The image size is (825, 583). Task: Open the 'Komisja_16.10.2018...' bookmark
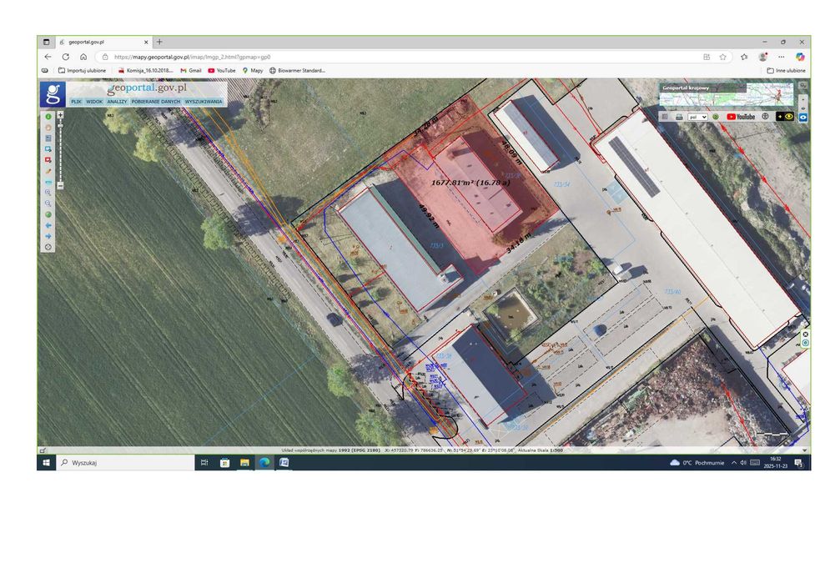point(145,71)
